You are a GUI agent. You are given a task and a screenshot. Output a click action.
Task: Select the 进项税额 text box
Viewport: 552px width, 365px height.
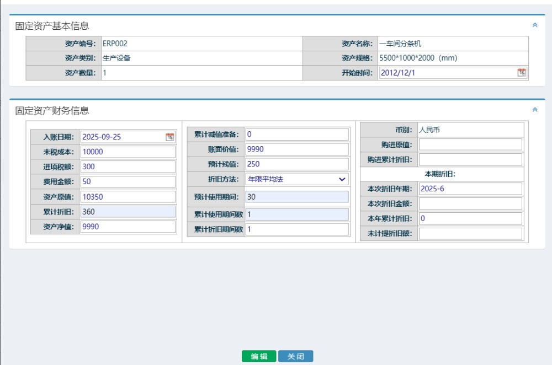(x=128, y=167)
